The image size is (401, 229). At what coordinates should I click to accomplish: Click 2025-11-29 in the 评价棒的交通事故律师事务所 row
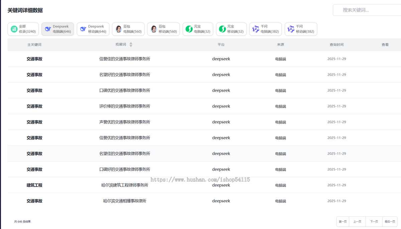coord(337,106)
